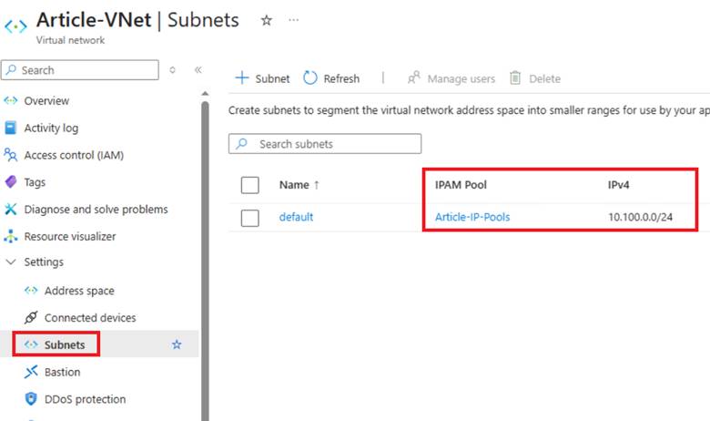Viewport: 710px width, 421px height.
Task: Click the Access control people icon
Action: click(10, 155)
